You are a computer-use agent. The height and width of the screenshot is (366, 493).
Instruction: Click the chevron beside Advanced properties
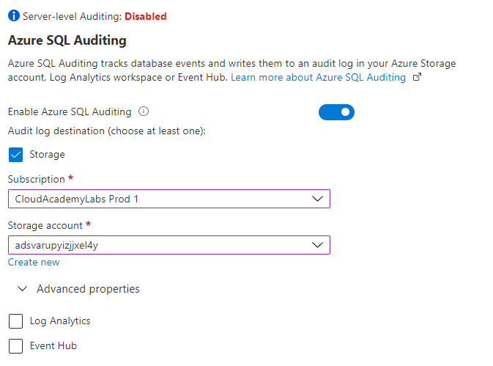click(21, 289)
